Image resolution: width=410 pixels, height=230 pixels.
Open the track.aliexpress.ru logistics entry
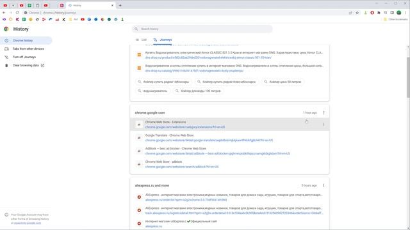(x=229, y=210)
